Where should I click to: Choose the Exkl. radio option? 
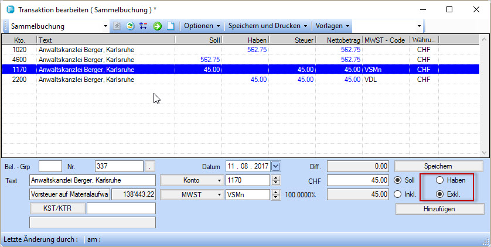439,194
